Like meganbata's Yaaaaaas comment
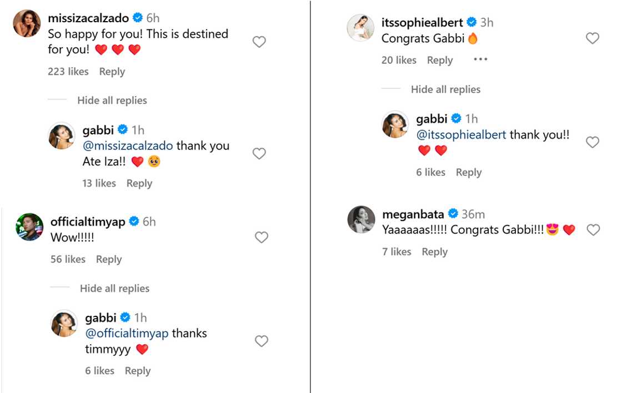Screen dimensions: 622x393 click(x=593, y=230)
